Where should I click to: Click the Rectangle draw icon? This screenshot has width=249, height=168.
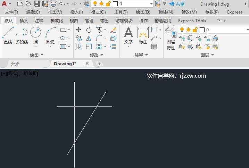pyautogui.click(x=63, y=30)
